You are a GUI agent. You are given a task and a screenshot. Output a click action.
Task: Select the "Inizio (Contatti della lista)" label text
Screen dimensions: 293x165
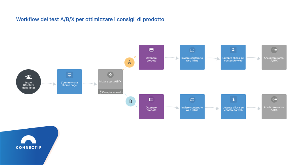[x=28, y=85]
